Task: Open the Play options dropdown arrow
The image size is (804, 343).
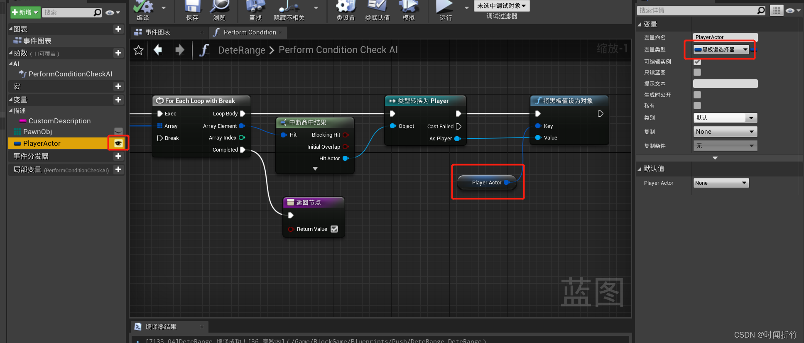Action: coord(466,7)
